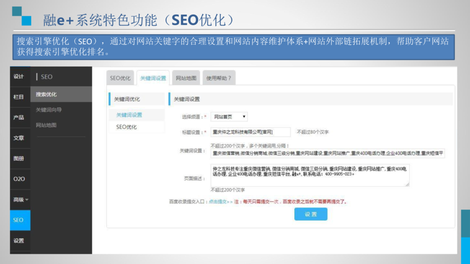The height and width of the screenshot is (264, 470).
Task: Click the highlighted SEO sidebar item
Action: [19, 220]
